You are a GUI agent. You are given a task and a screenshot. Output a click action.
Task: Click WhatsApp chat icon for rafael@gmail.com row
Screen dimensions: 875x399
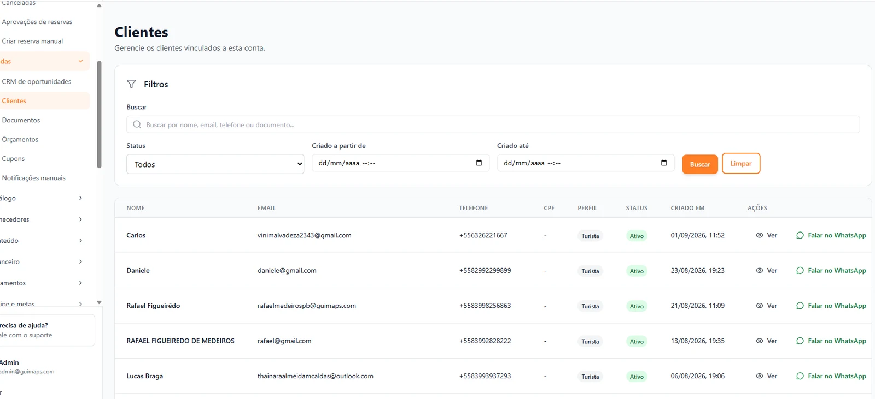[800, 341]
